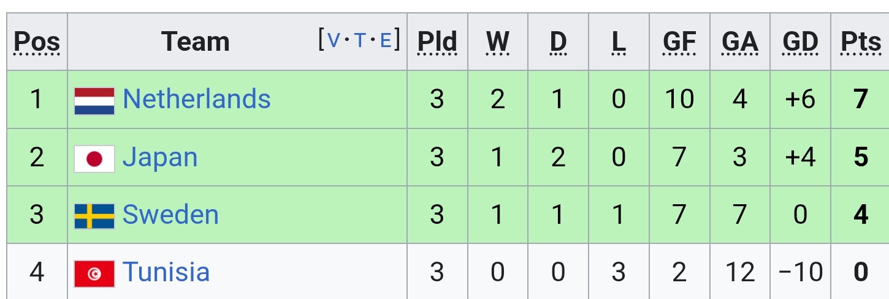Select the GD column header

pyautogui.click(x=801, y=42)
